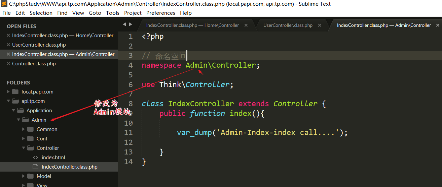Click the <?php opening tag

[x=153, y=36]
